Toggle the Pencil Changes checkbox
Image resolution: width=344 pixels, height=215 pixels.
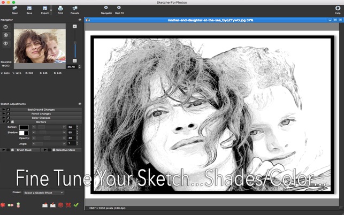tap(8, 113)
